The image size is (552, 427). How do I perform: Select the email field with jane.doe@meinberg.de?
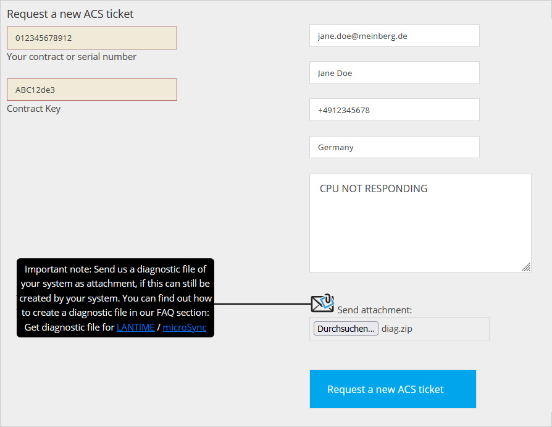(x=394, y=36)
